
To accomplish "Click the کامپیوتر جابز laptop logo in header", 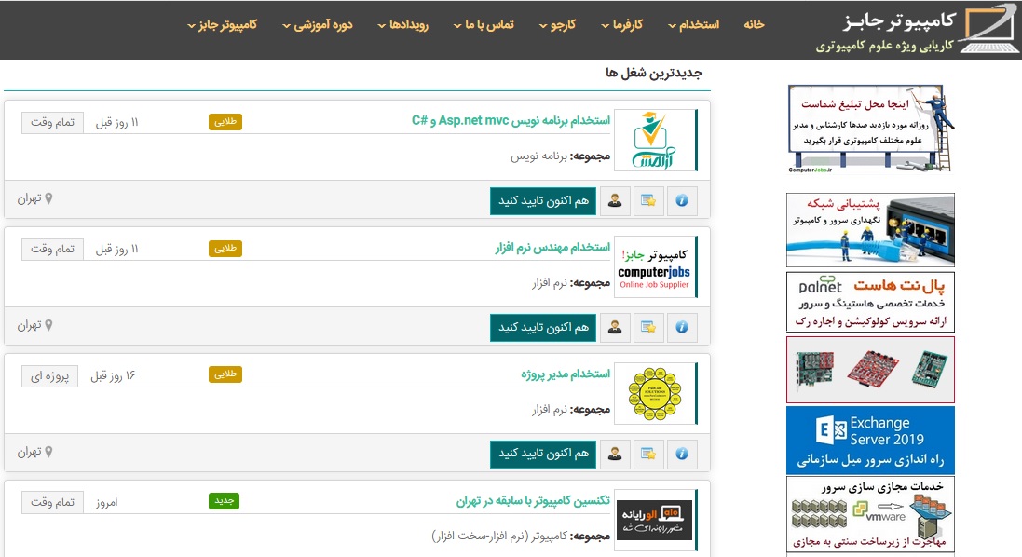I will [x=989, y=28].
